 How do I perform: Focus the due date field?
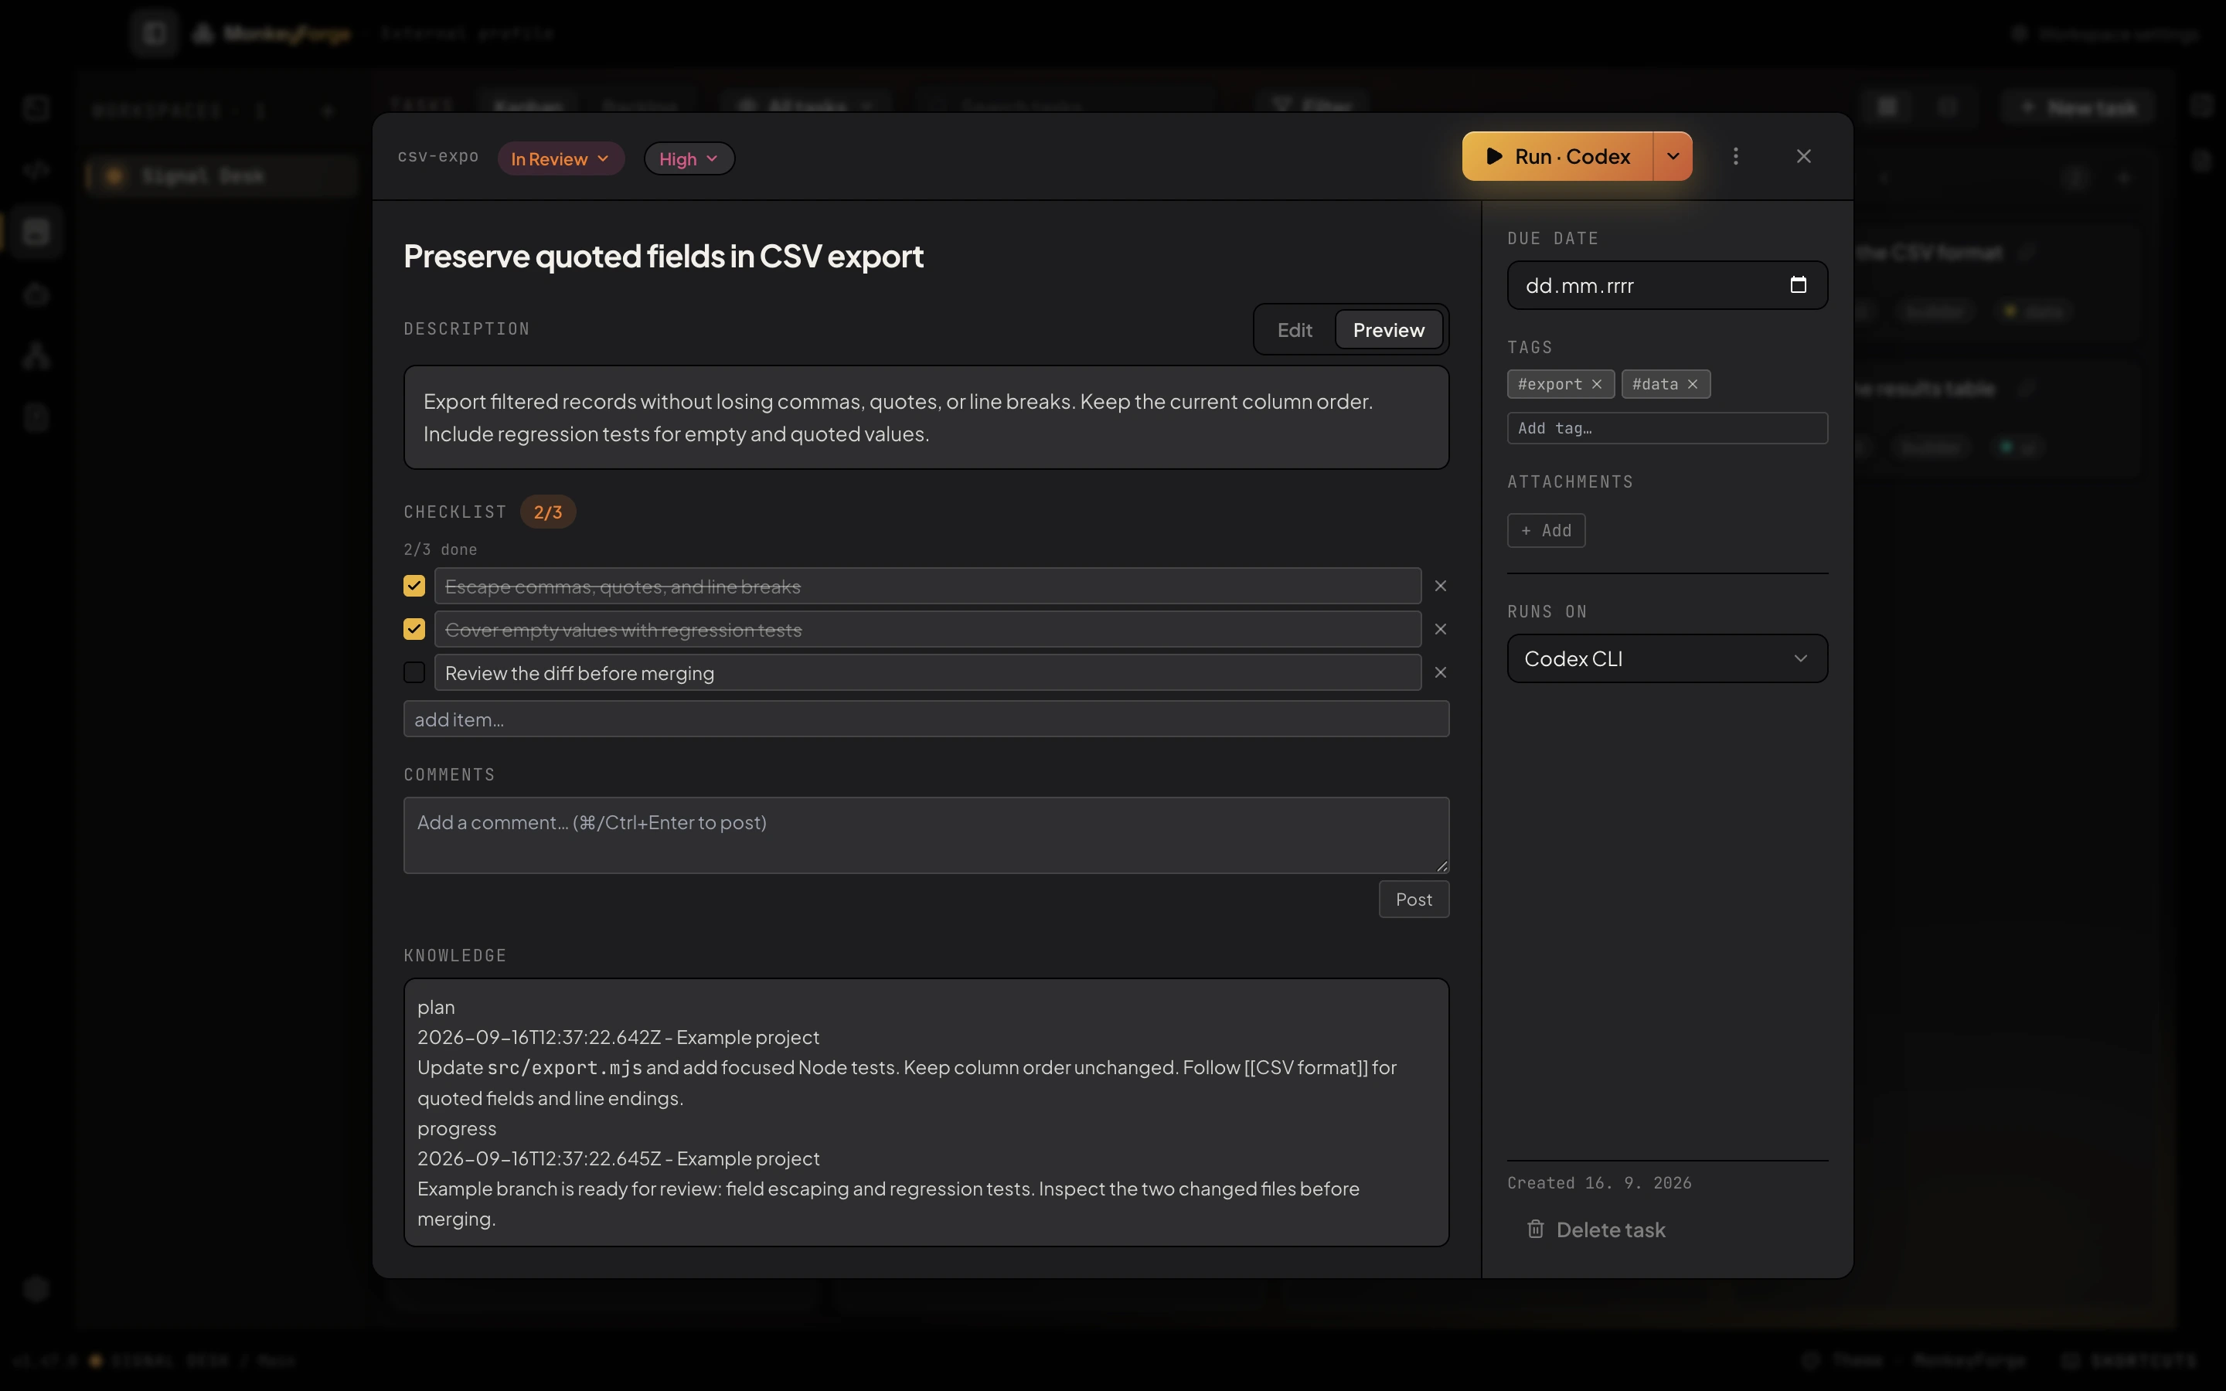pos(1666,285)
